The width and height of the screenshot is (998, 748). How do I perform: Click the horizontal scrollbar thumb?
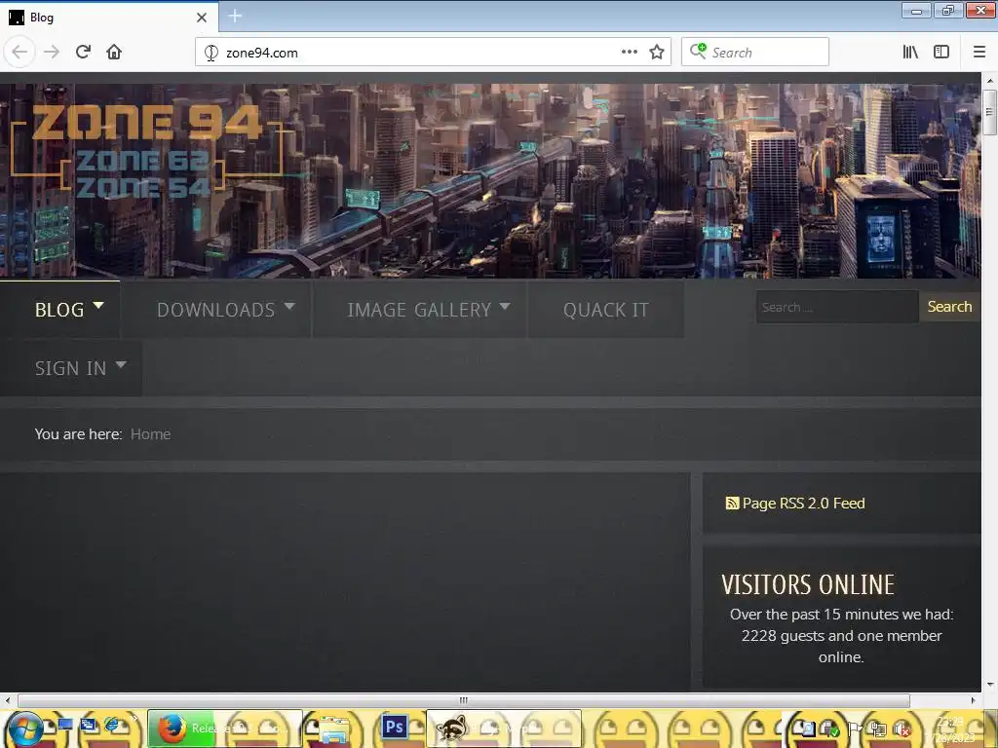(463, 700)
